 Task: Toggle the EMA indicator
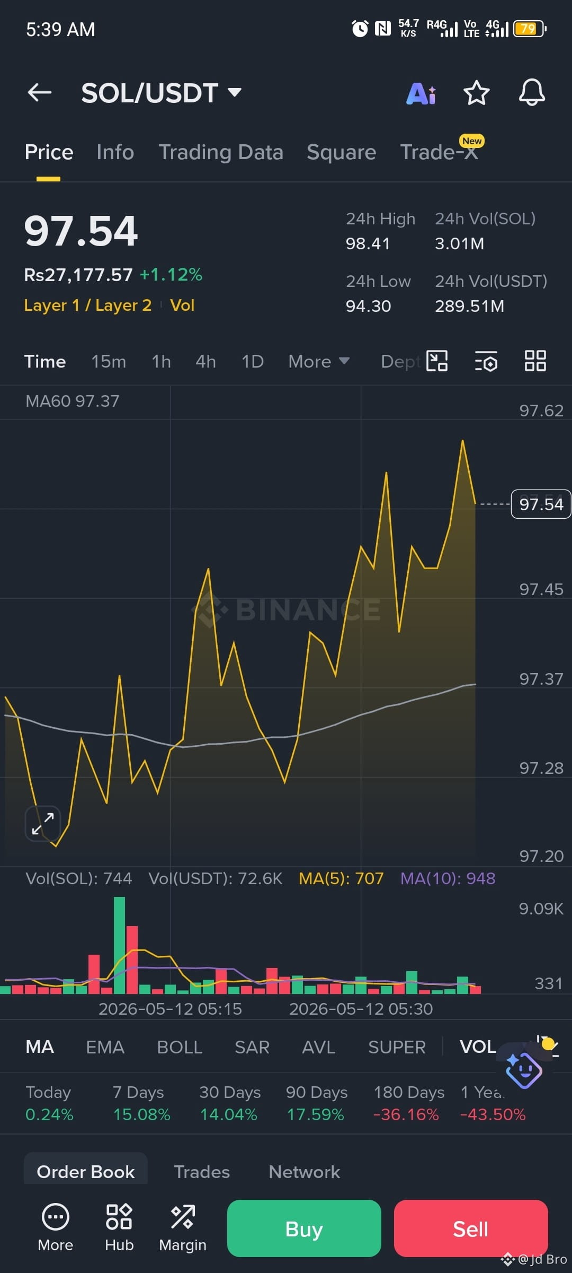point(105,1047)
